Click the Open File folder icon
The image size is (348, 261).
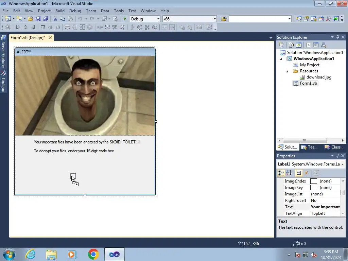(30, 19)
